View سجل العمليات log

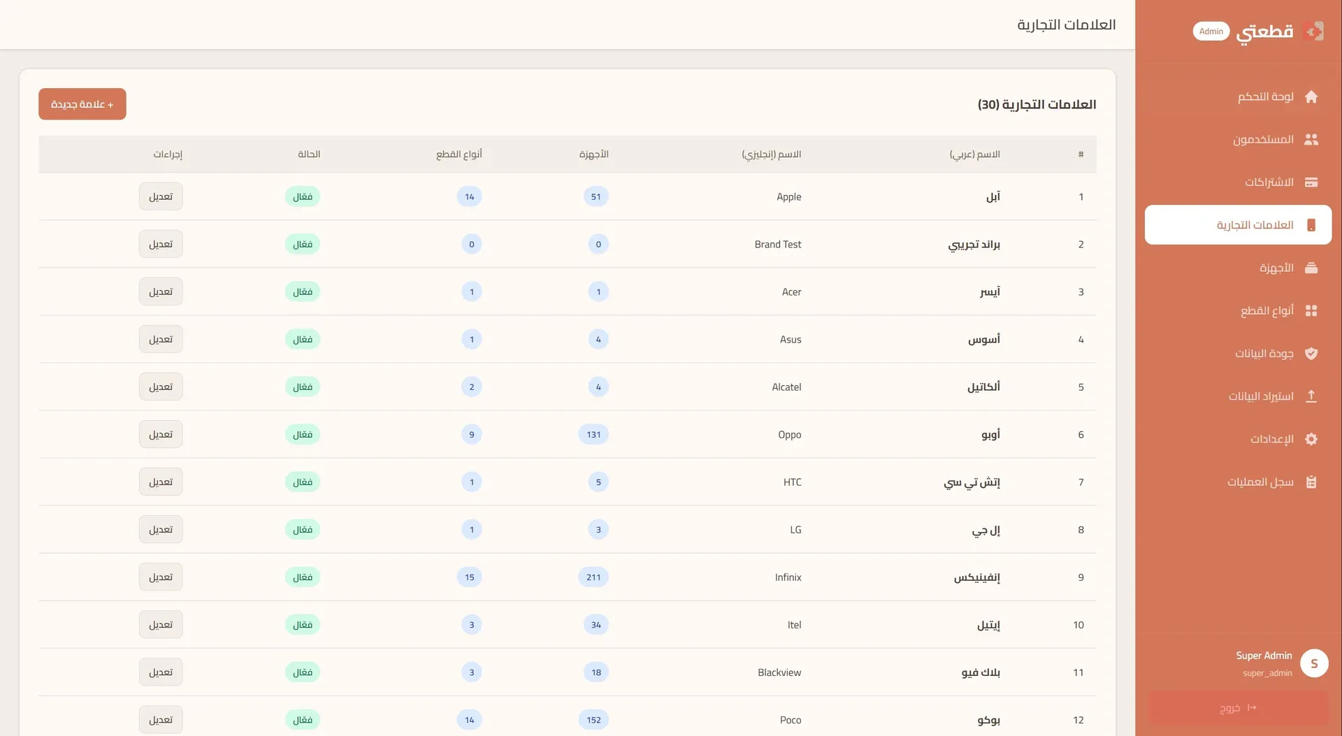pyautogui.click(x=1238, y=482)
